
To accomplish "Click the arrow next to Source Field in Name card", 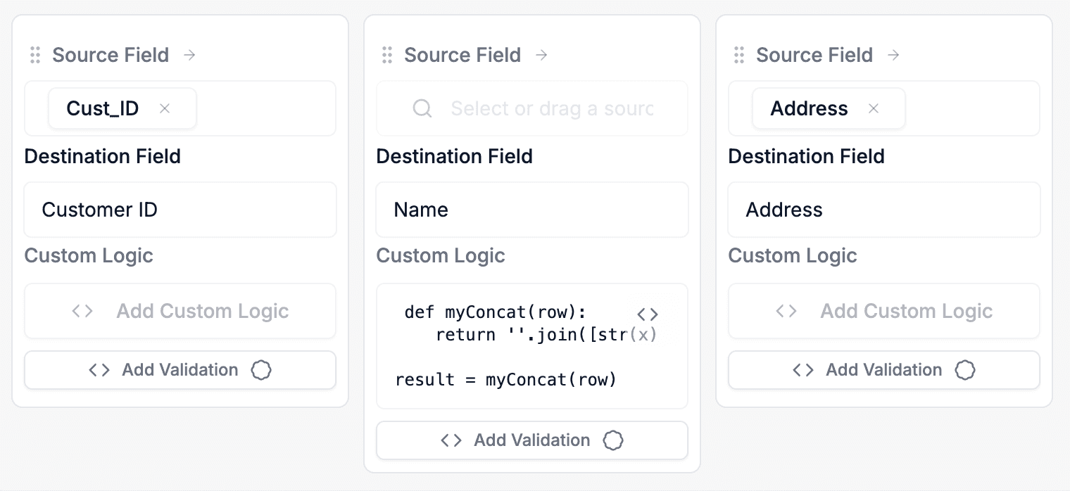I will coord(541,55).
